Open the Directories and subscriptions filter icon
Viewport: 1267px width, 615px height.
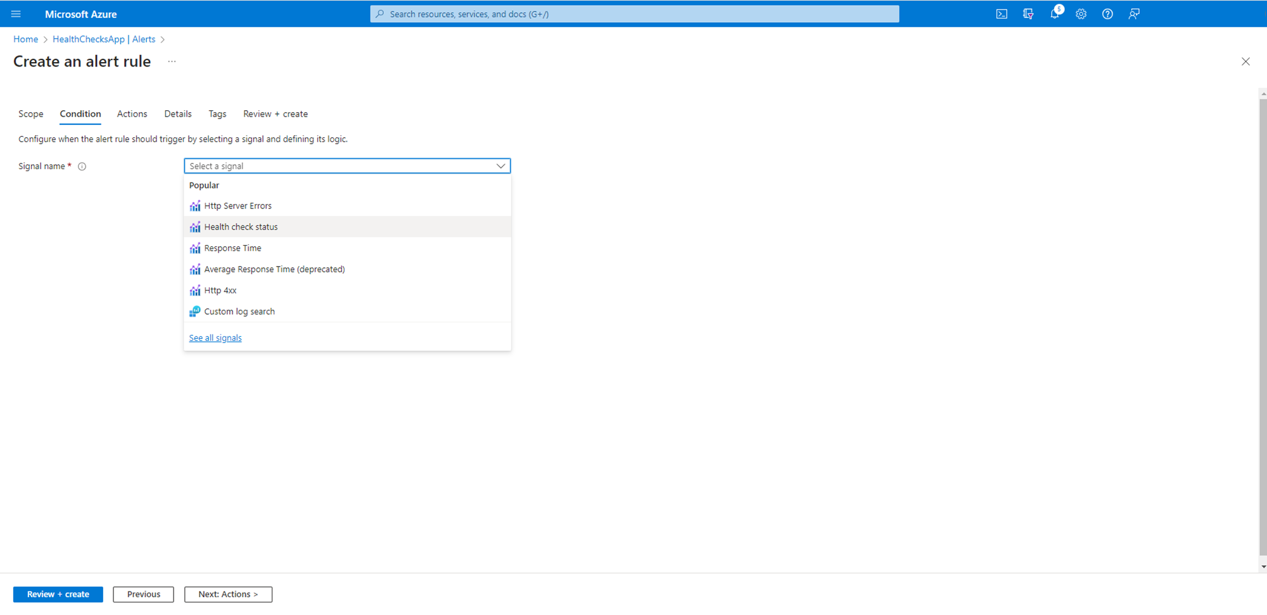pyautogui.click(x=1028, y=14)
